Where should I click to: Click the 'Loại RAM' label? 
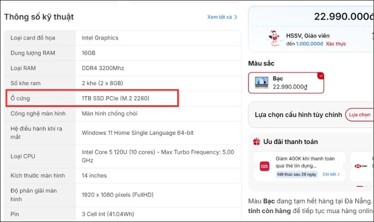[23, 68]
